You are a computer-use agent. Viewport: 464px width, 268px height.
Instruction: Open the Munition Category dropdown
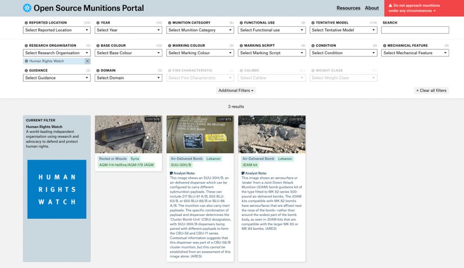(200, 30)
